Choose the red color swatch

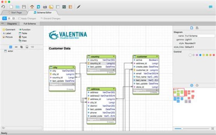pos(214,55)
